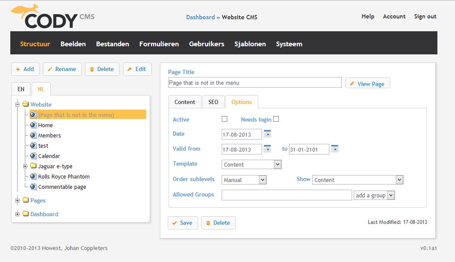The height and width of the screenshot is (262, 455).
Task: Open the Structuur menu
Action: (x=35, y=44)
